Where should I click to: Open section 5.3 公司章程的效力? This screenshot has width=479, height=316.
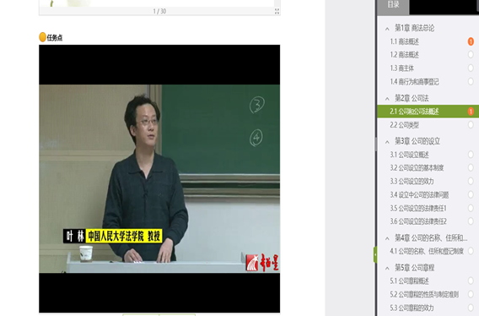(412, 308)
